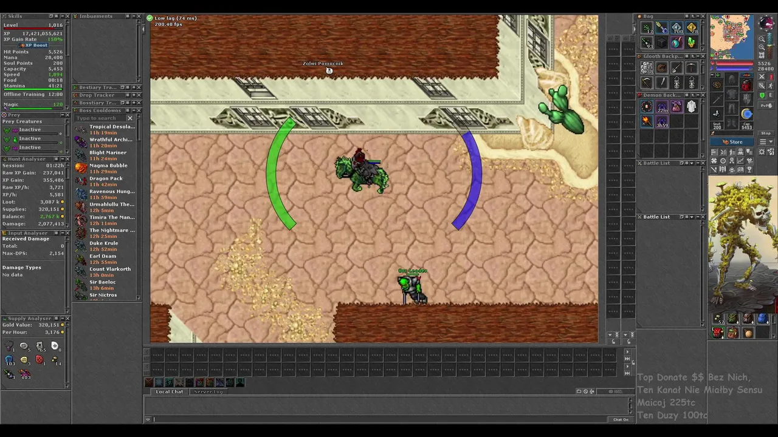Select the crossed swords attack mode

click(762, 76)
